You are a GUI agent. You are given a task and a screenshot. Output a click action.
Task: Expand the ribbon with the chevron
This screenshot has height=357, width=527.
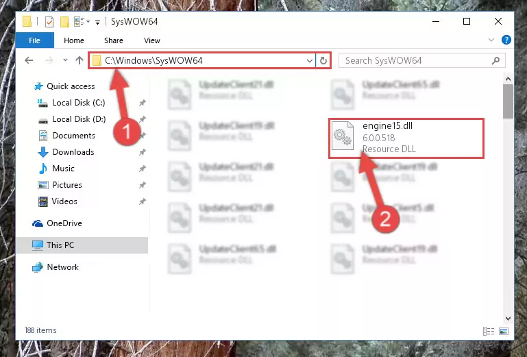(491, 40)
